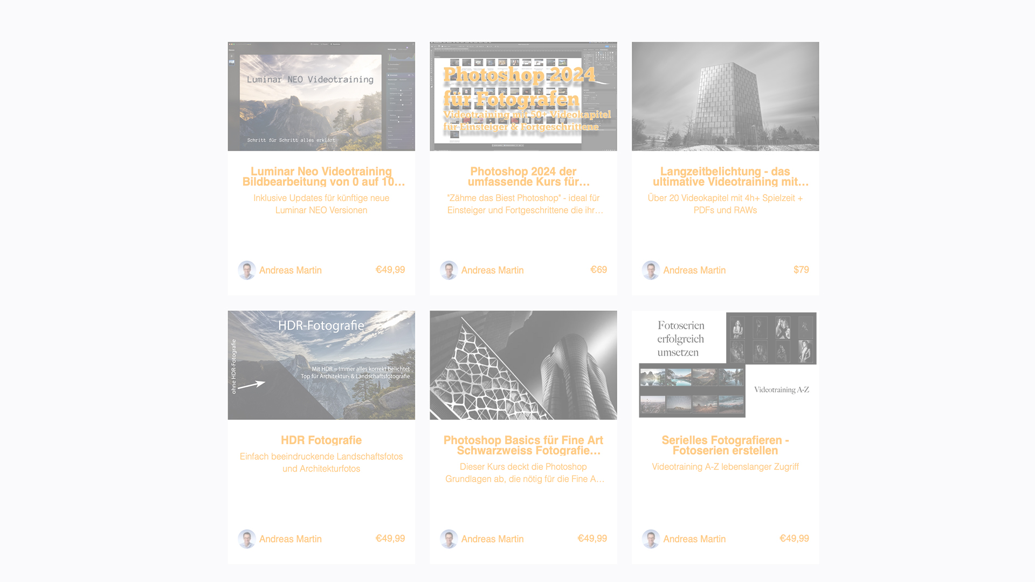Select author name Andreas Martin on Luminar Neo card
The height and width of the screenshot is (582, 1035).
pos(291,271)
